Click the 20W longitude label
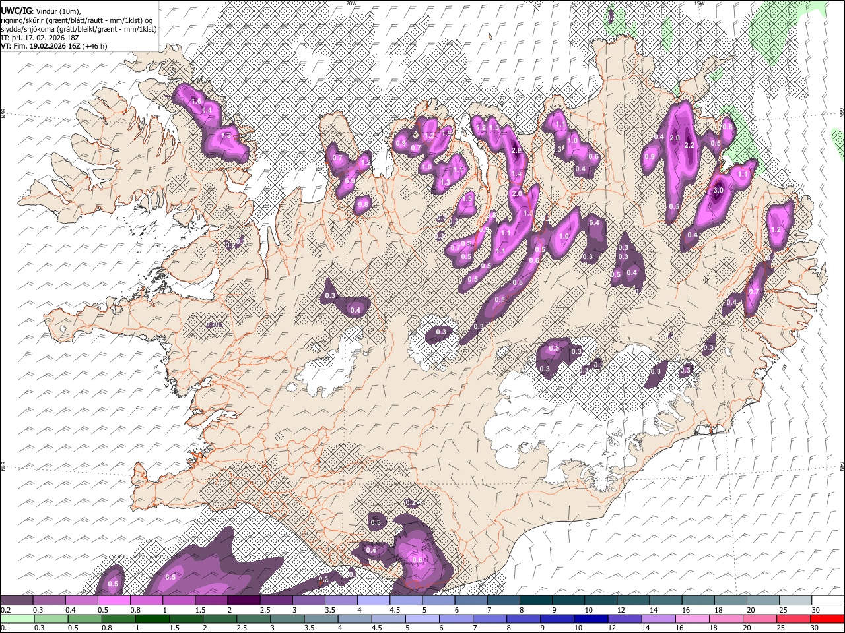 (x=352, y=3)
